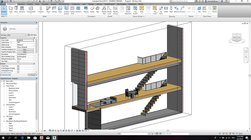Select the Stair tool
This screenshot has width=251, height=140.
98,9
